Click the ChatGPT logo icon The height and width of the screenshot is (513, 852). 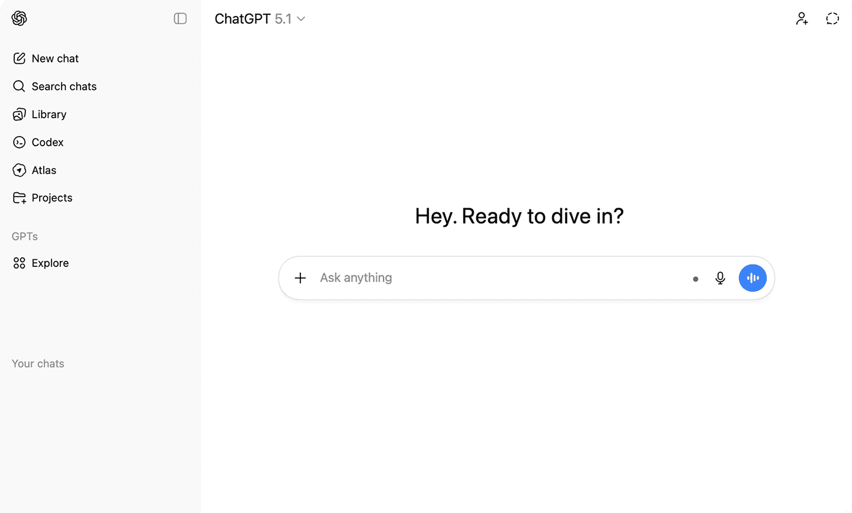coord(19,18)
